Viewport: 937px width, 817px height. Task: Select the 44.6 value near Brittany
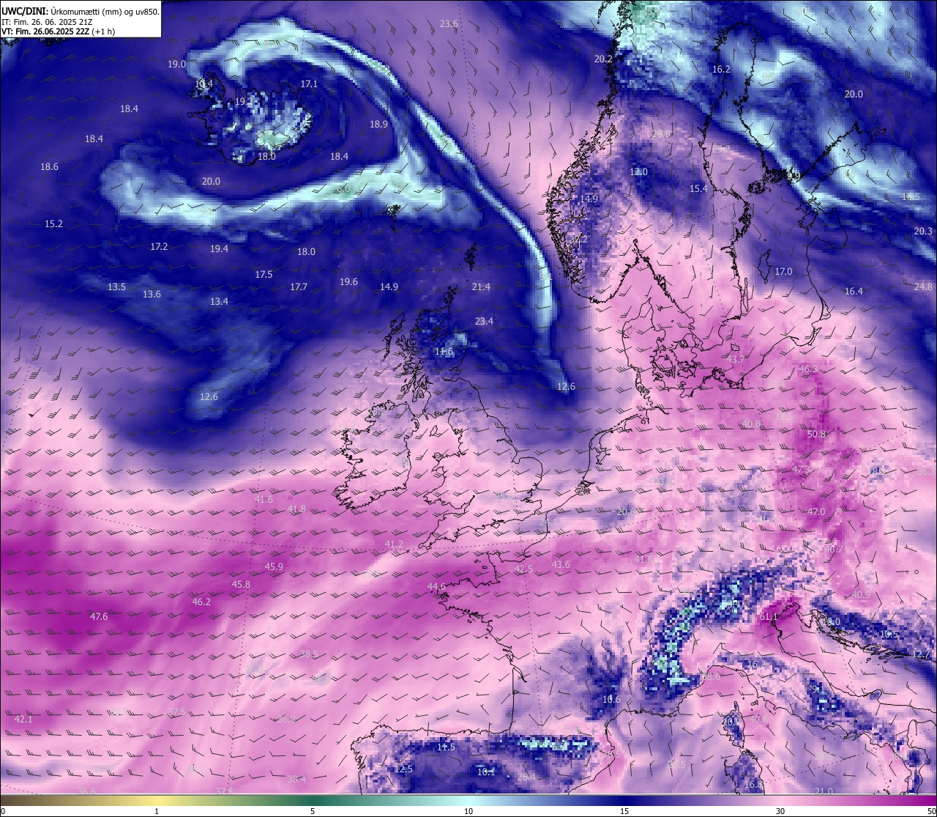436,587
